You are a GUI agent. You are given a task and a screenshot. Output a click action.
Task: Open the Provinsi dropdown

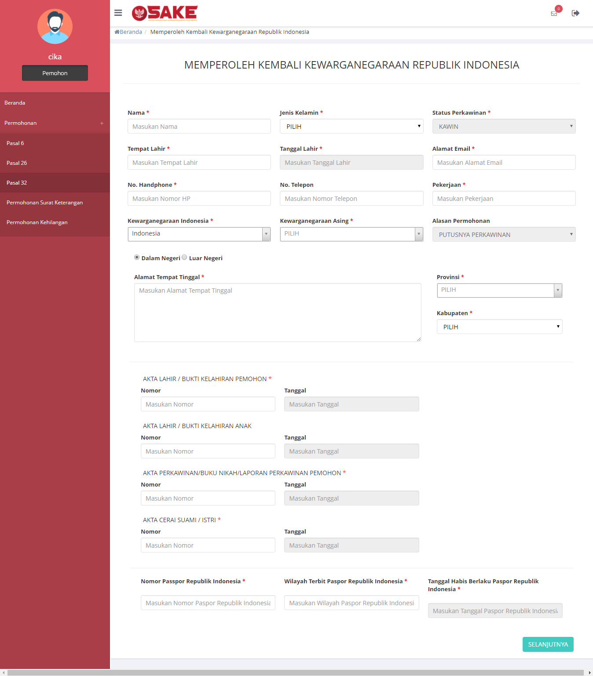pyautogui.click(x=499, y=290)
